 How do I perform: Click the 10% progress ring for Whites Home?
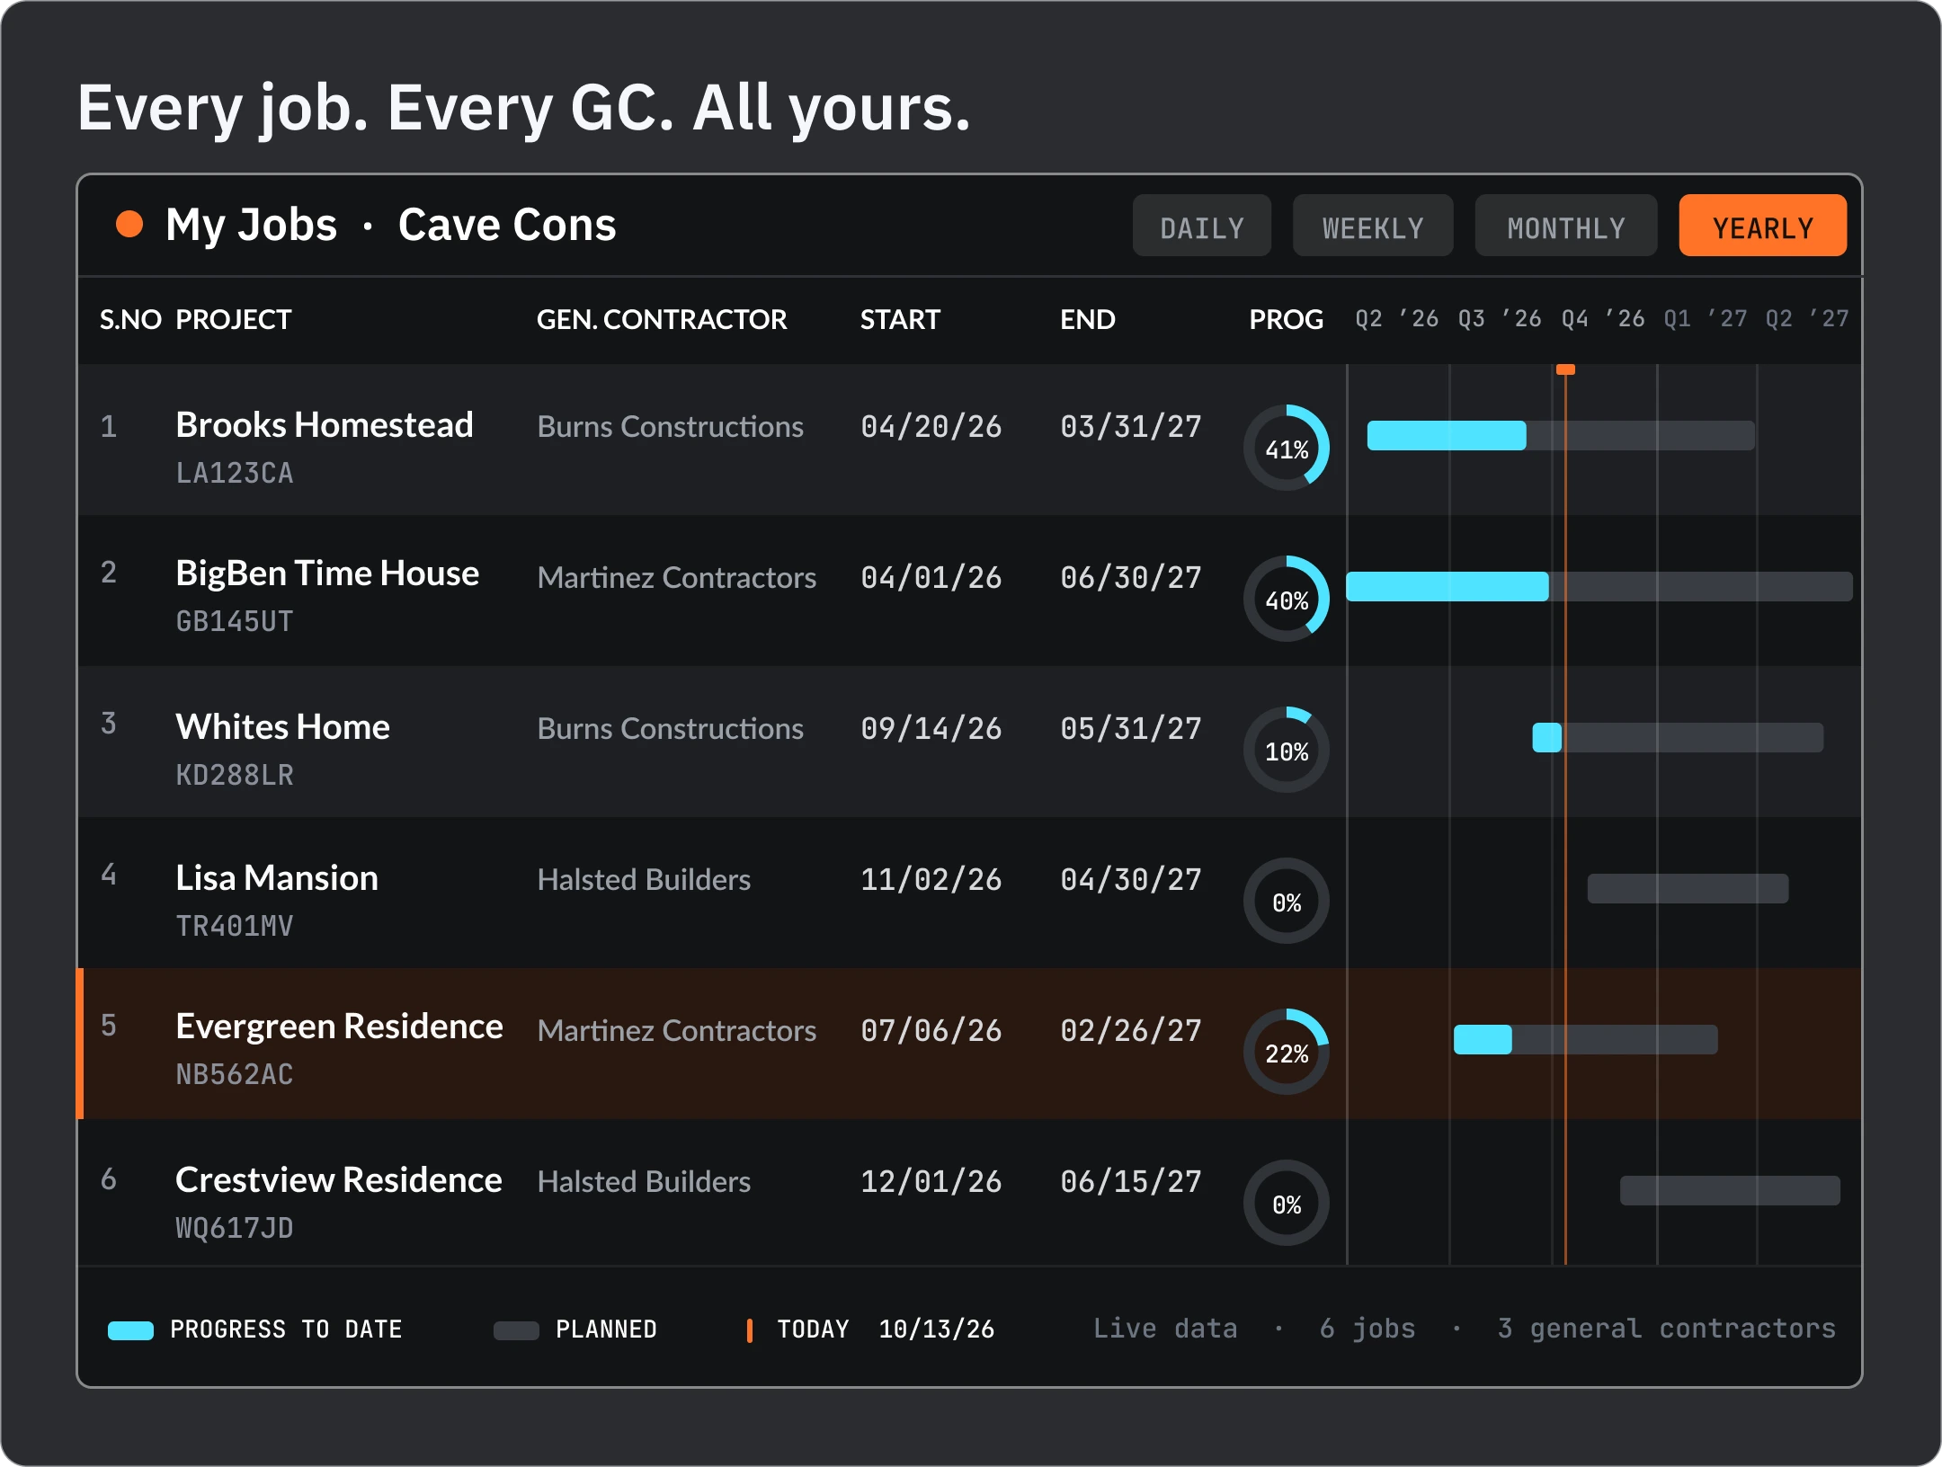click(1287, 750)
